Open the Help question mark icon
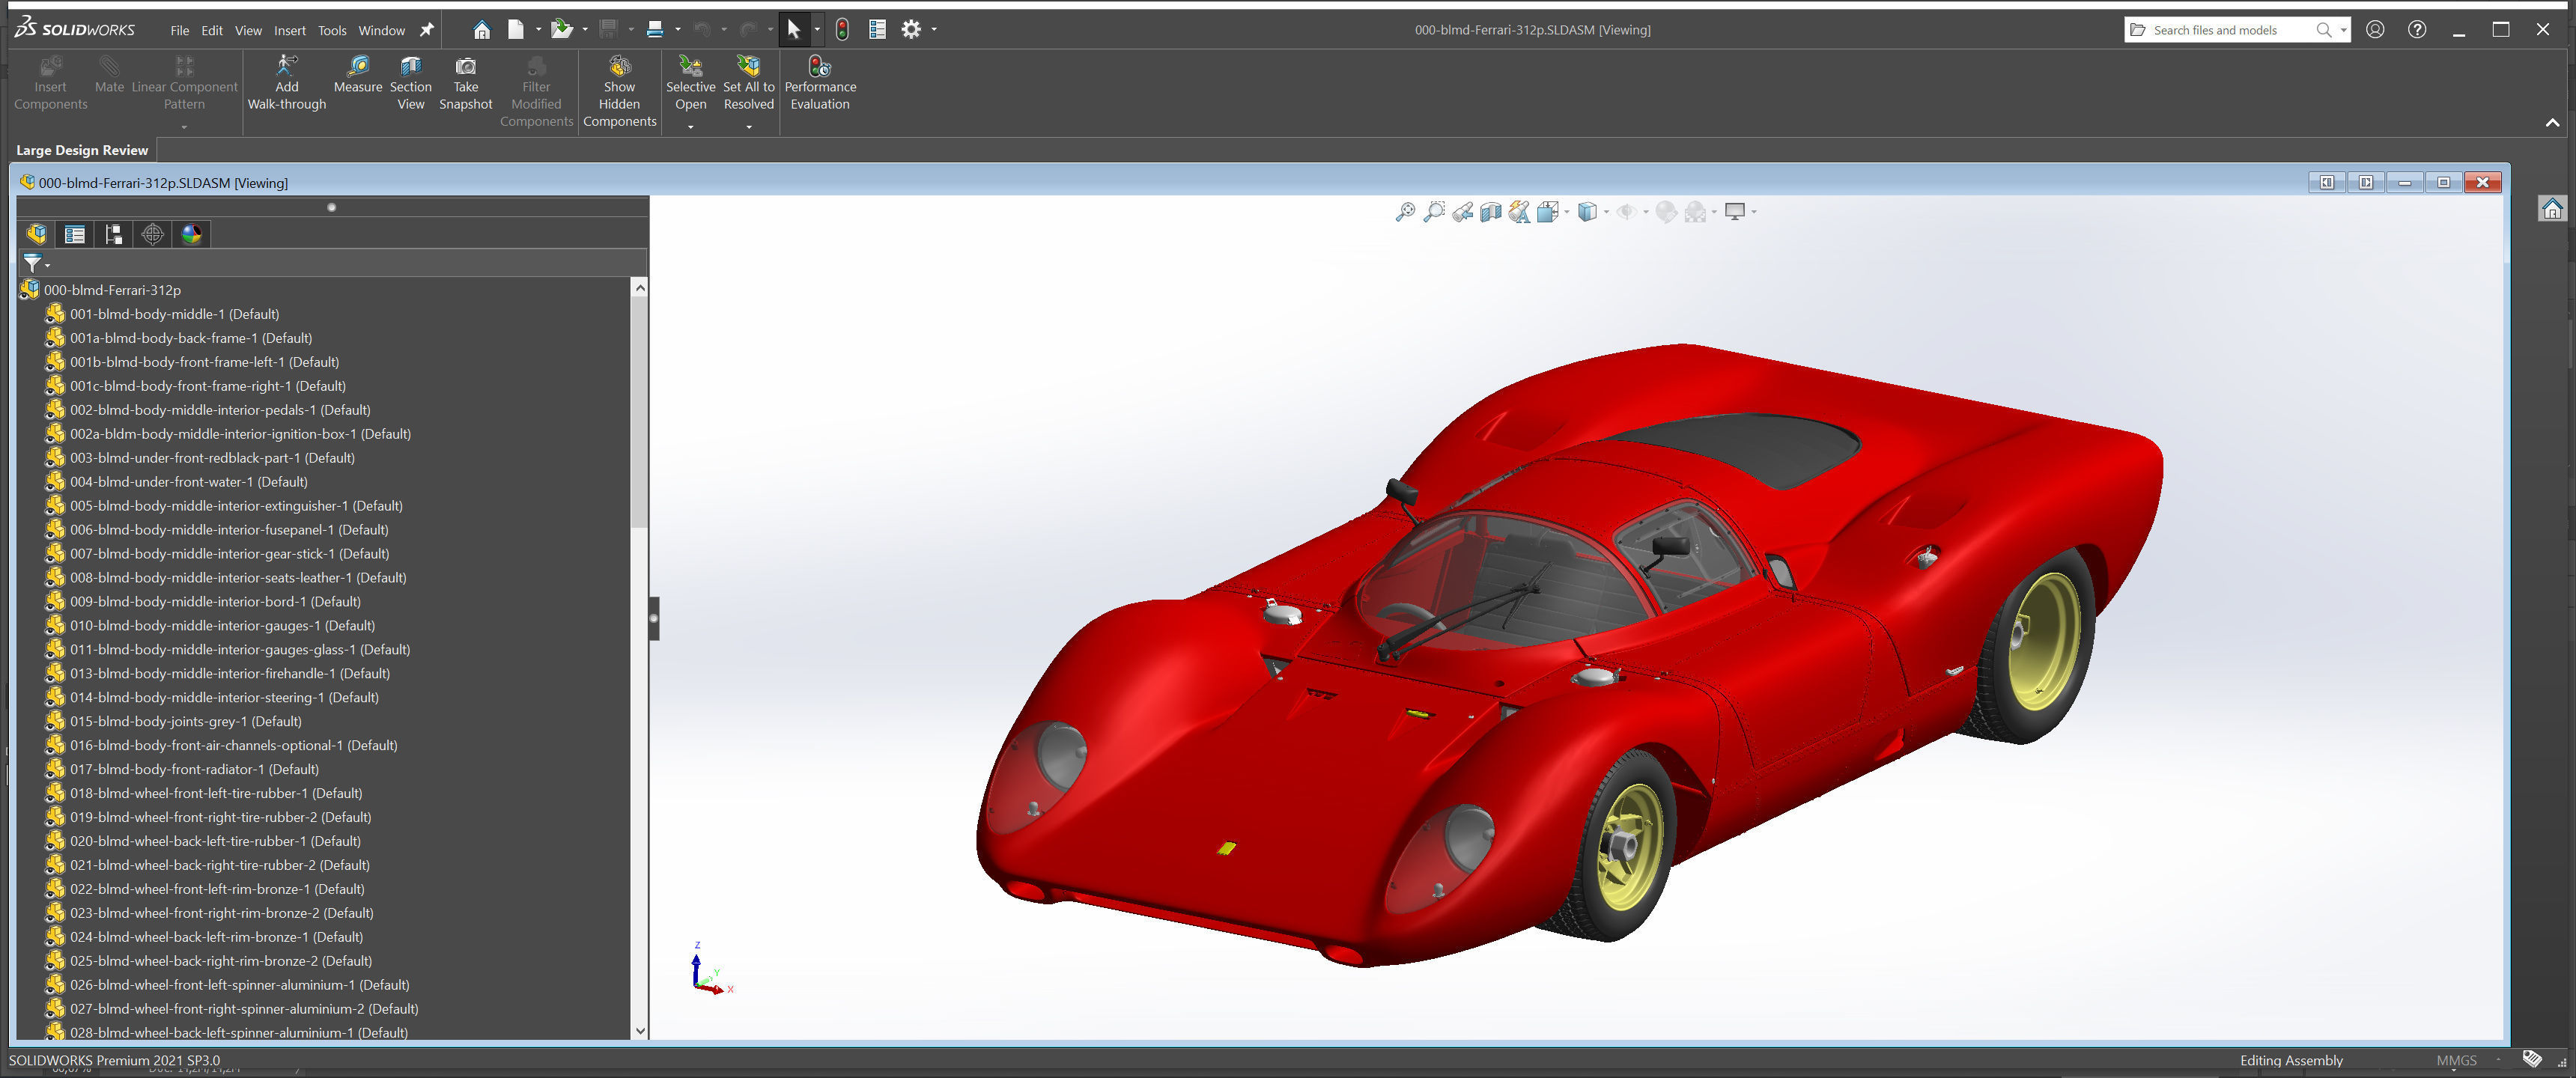The image size is (2576, 1078). [2417, 30]
